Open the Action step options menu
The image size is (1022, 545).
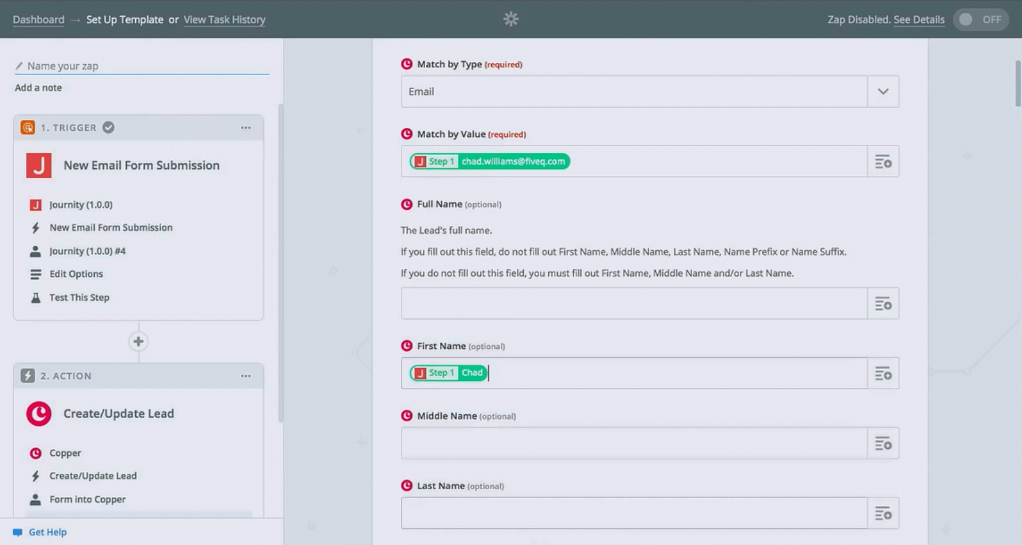coord(246,376)
